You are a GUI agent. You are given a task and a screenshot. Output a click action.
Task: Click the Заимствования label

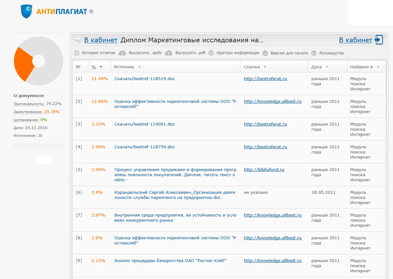point(28,112)
